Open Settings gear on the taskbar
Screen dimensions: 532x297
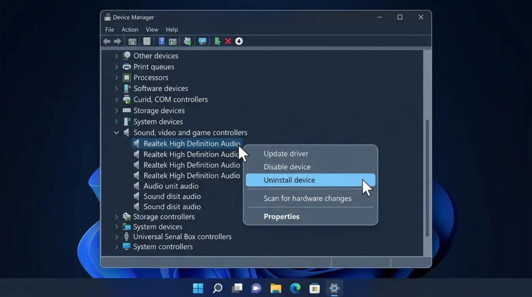[334, 288]
